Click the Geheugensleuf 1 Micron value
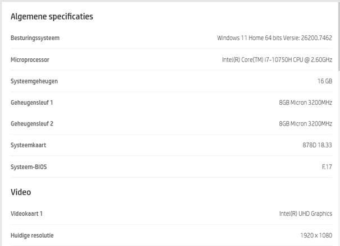340x246 pixels. pyautogui.click(x=305, y=103)
